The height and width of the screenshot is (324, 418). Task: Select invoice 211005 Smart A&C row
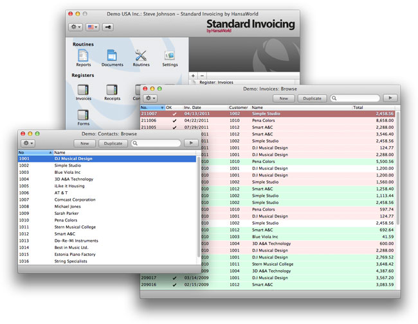pyautogui.click(x=268, y=128)
